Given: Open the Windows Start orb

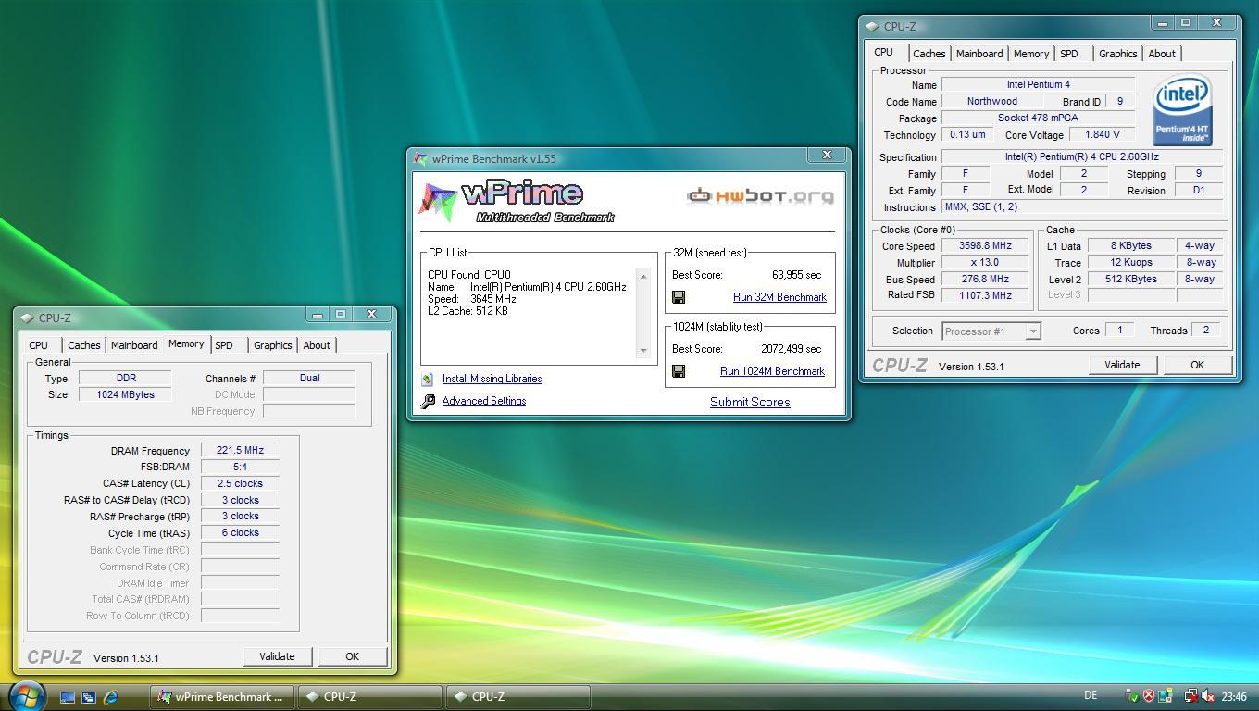Looking at the screenshot, I should click(x=26, y=695).
